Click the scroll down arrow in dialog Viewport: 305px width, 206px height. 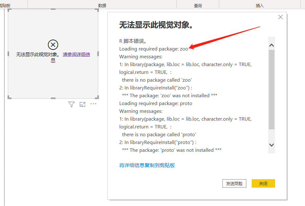point(272,145)
